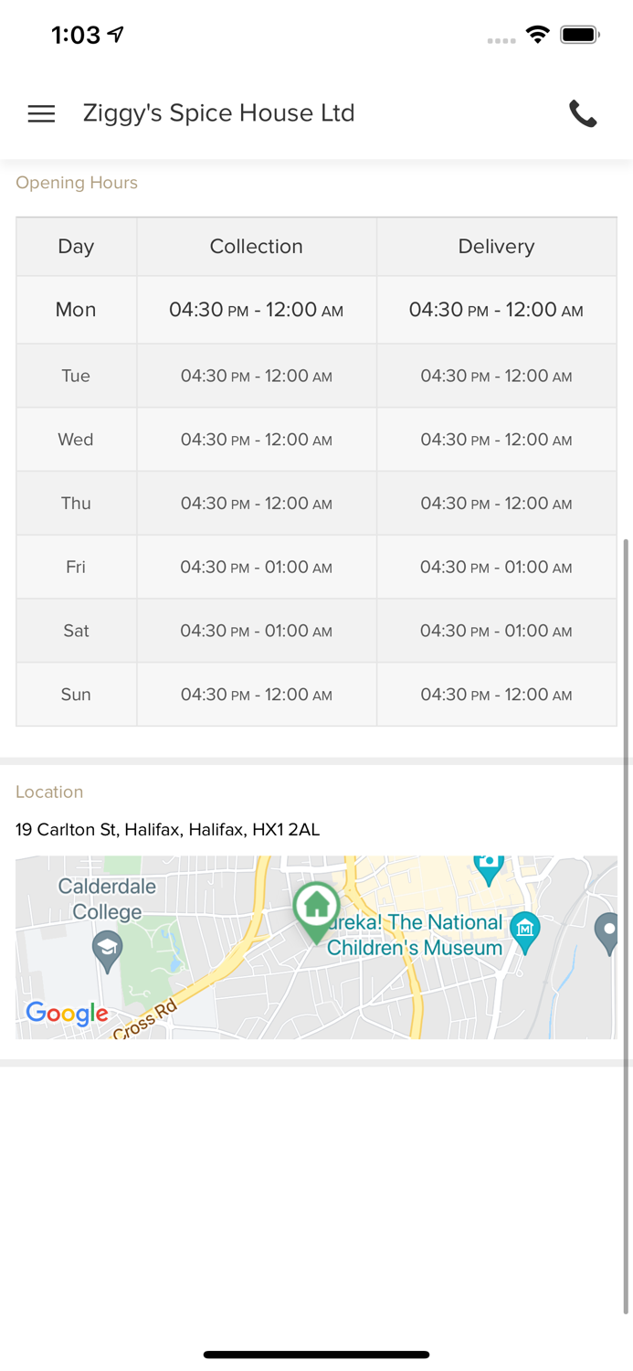Select the restaurant address text
The image size is (633, 1371).
click(x=167, y=830)
